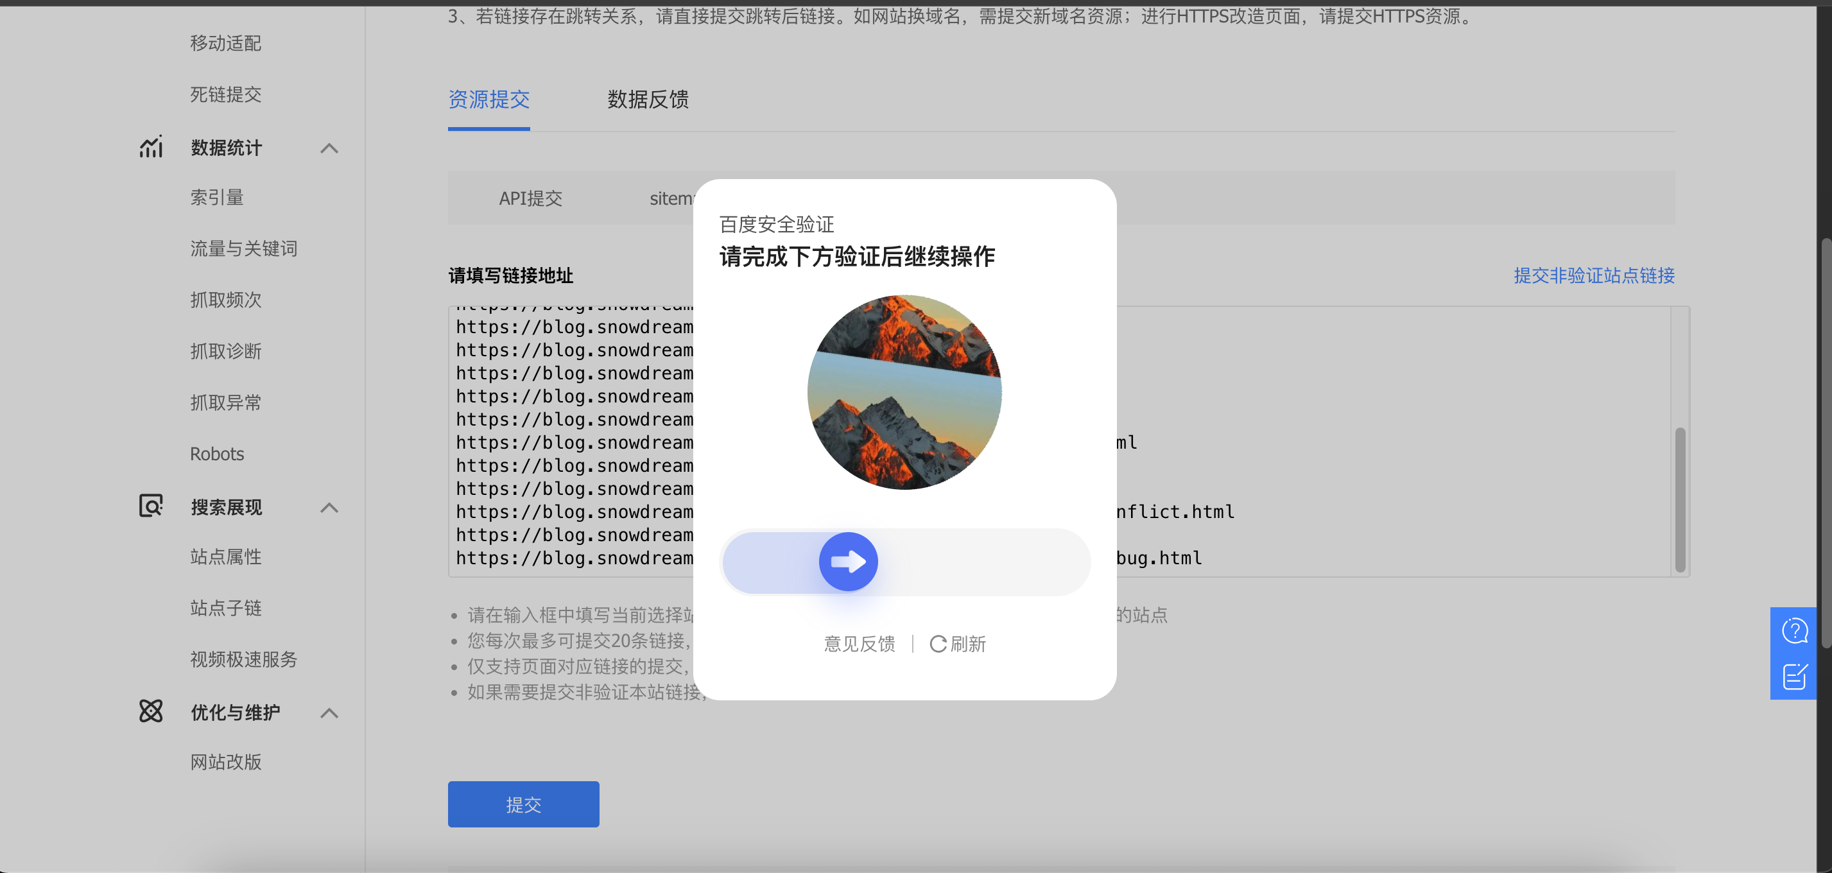1832x873 pixels.
Task: Click 意见反馈 in the verification dialog
Action: point(859,644)
